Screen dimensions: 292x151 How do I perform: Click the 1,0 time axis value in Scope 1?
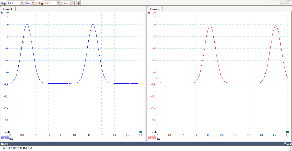point(88,135)
